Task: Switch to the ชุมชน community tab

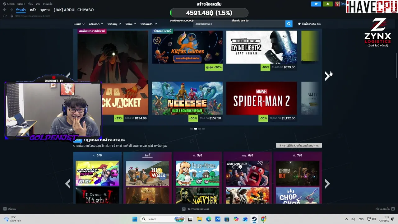Action: [x=45, y=10]
